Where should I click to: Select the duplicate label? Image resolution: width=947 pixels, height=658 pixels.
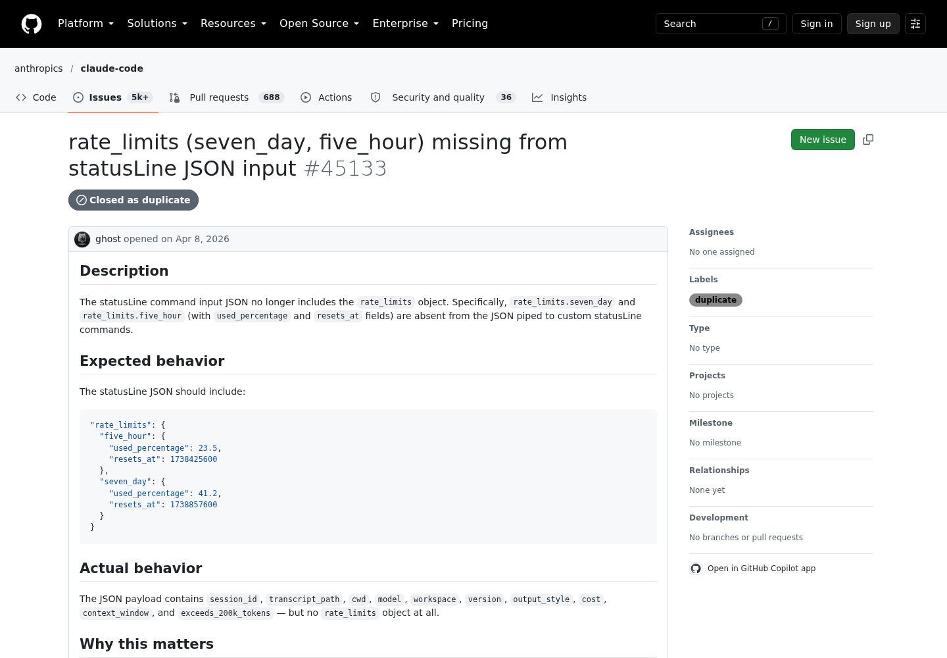[x=716, y=300]
